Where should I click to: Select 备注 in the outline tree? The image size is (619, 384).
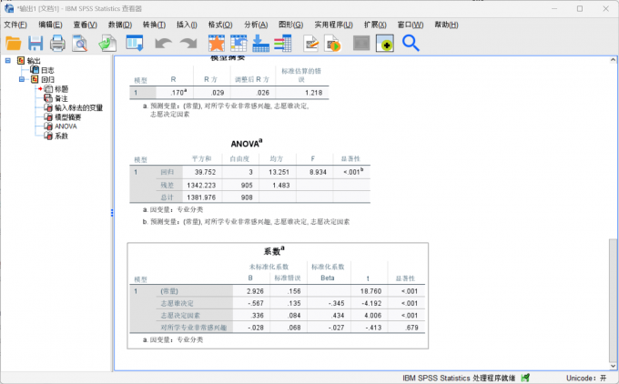tap(61, 98)
